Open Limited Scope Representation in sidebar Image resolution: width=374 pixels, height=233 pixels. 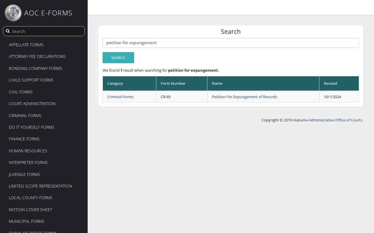(40, 186)
